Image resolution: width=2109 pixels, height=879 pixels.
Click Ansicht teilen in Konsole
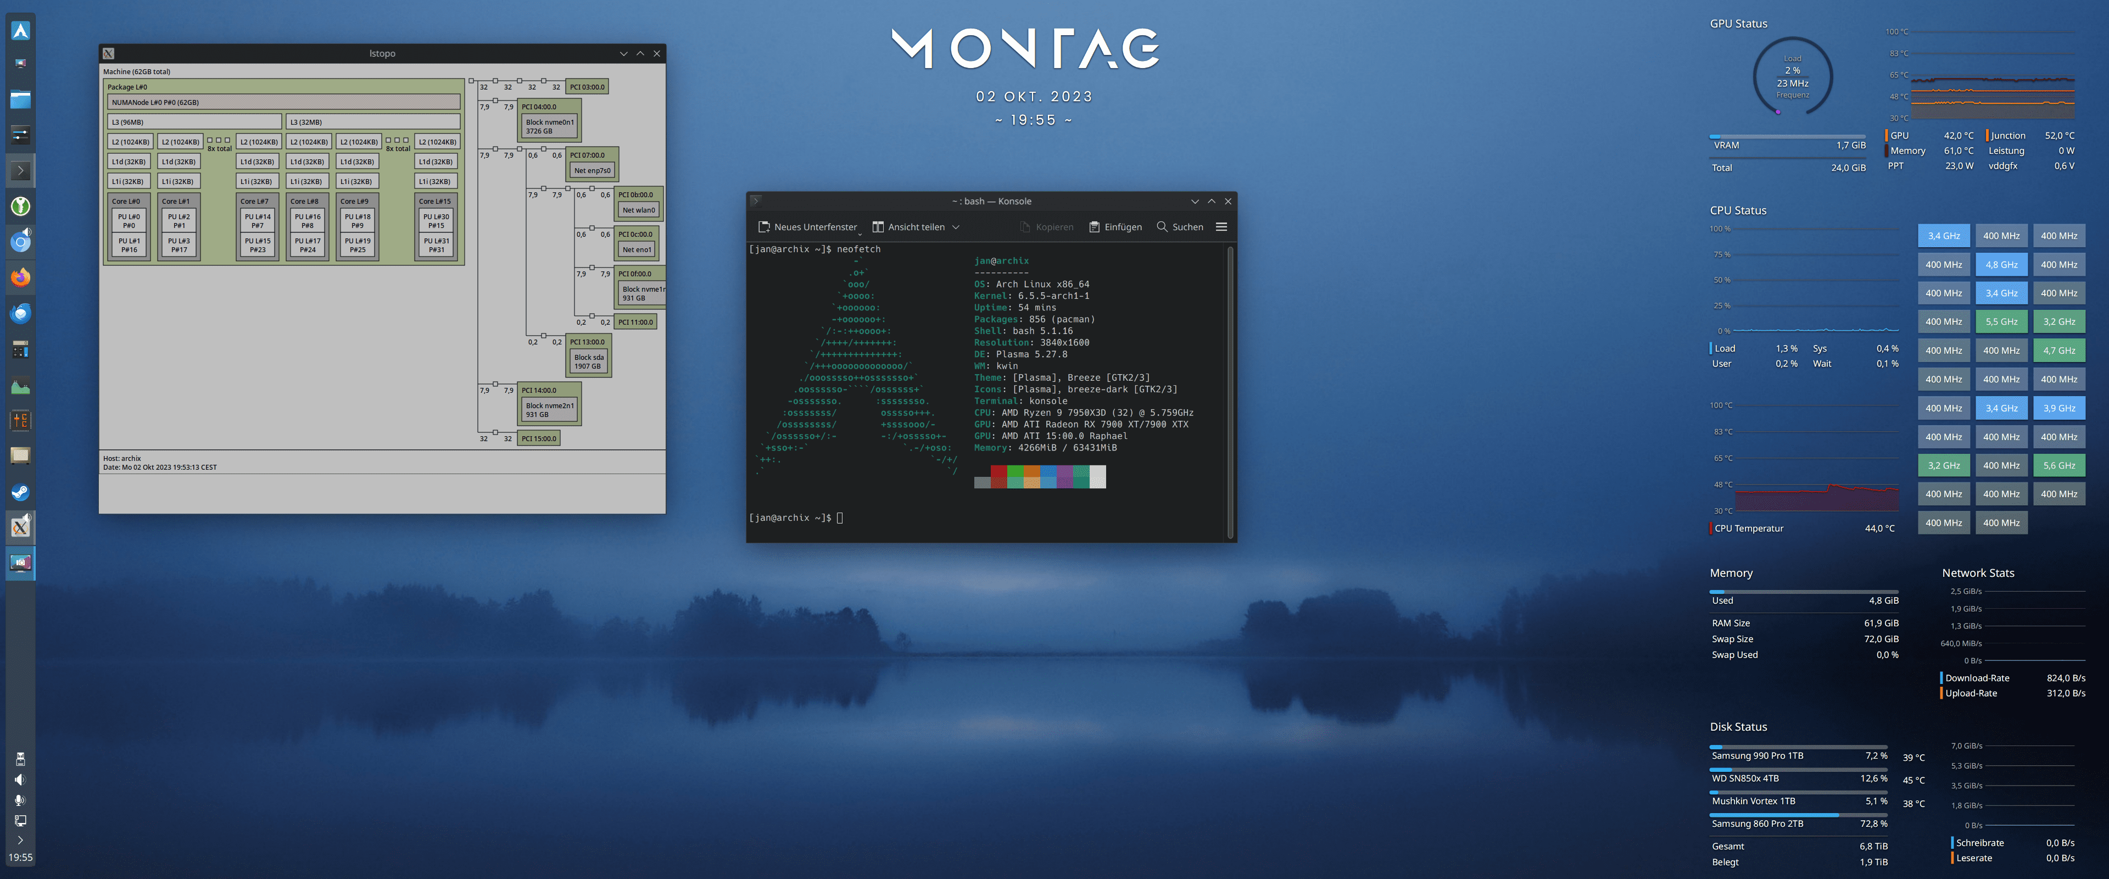click(909, 227)
